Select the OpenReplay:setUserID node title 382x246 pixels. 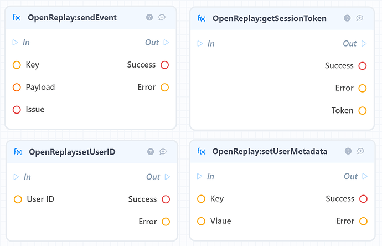(x=72, y=152)
